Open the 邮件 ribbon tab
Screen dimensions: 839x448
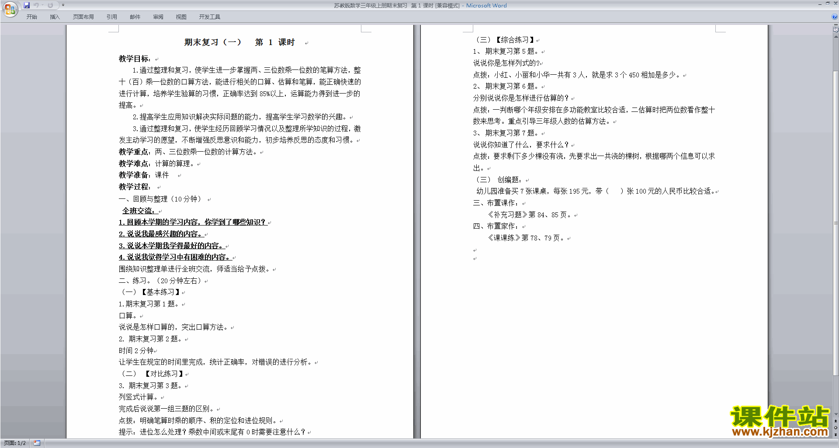(135, 17)
